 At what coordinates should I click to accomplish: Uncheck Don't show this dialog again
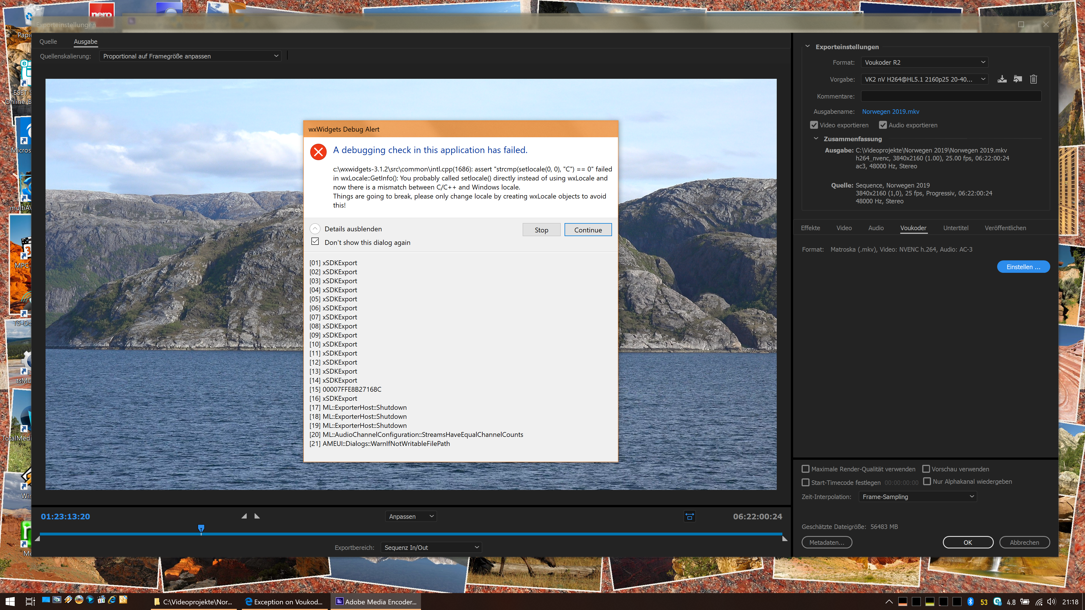[x=315, y=242]
